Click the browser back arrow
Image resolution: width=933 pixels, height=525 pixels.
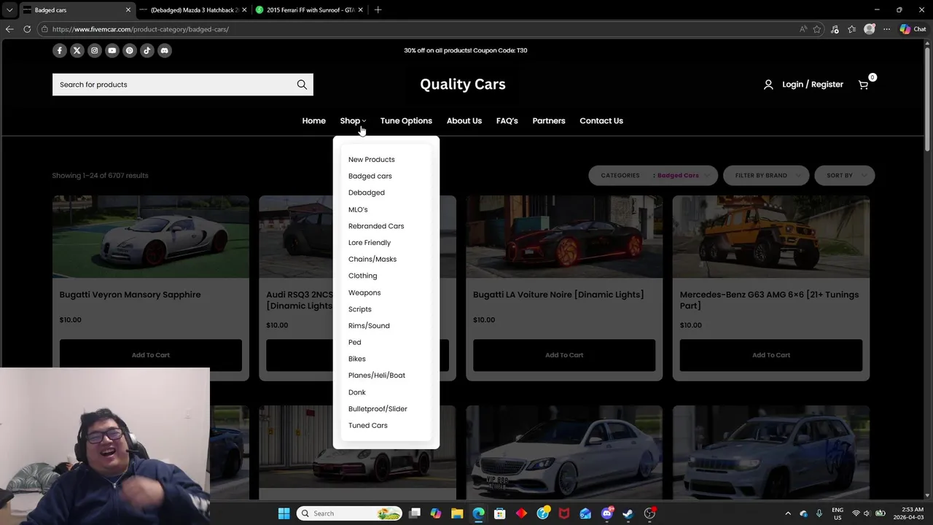[9, 29]
